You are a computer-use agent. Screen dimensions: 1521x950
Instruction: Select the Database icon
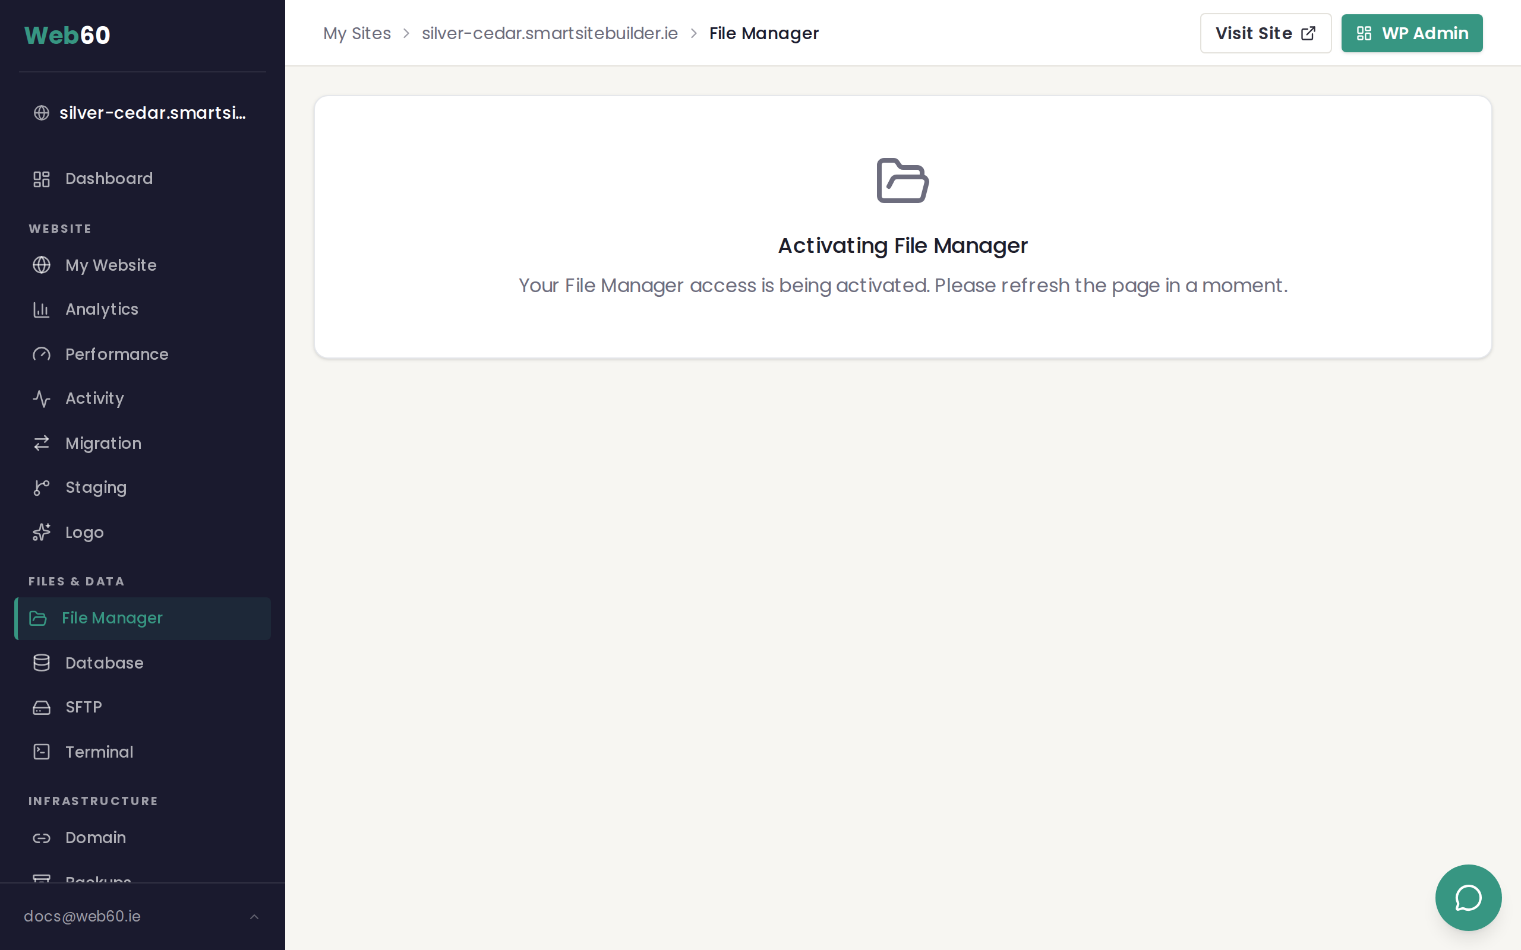(x=42, y=663)
